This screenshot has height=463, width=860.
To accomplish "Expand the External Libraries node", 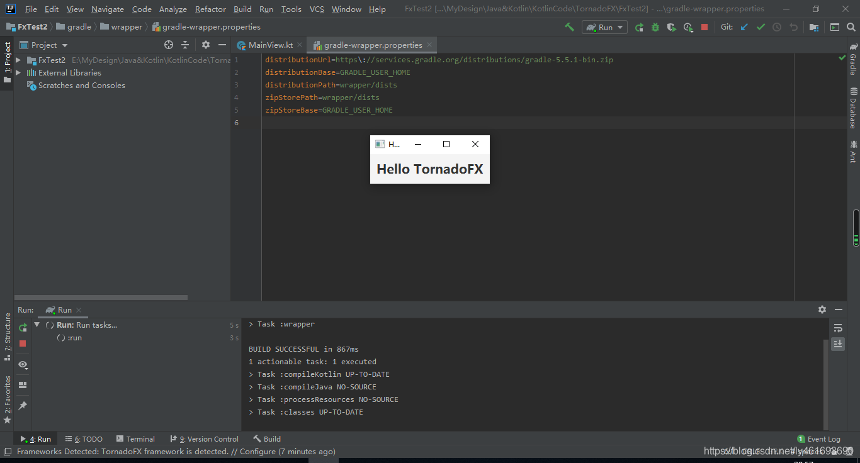I will click(x=18, y=73).
